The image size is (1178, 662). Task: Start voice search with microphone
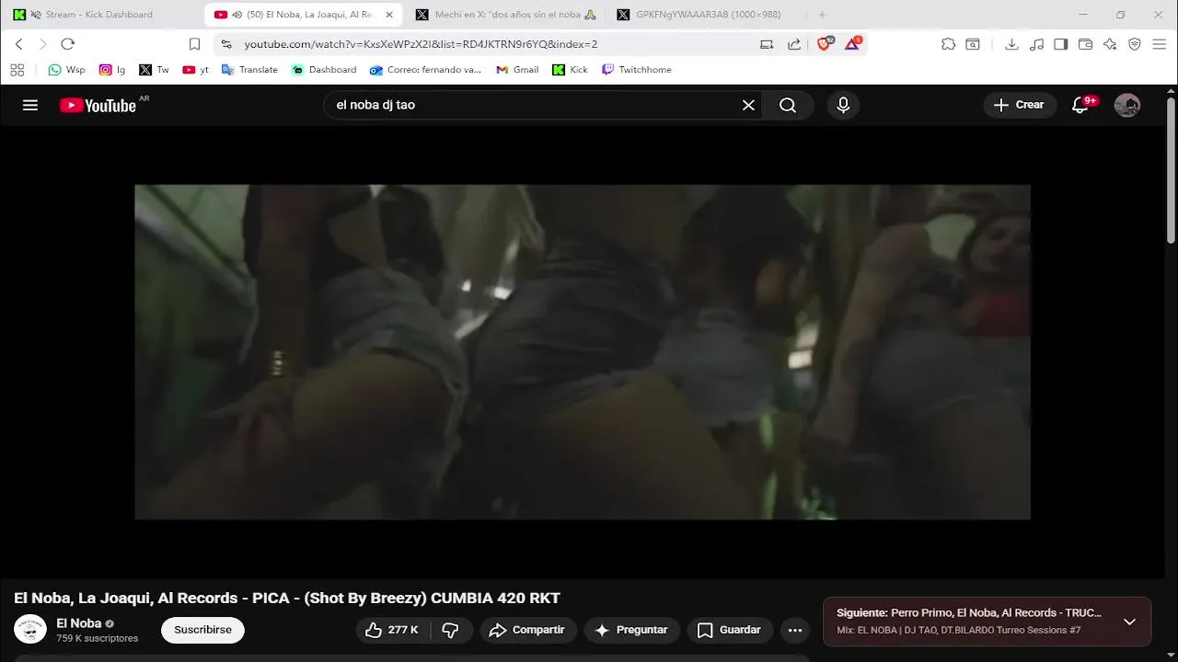coord(843,105)
